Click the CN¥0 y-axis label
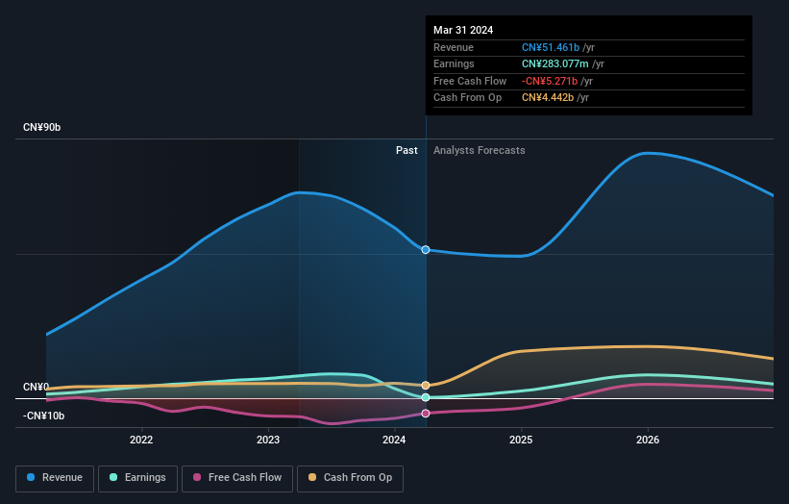Viewport: 789px width, 504px height. 37,387
